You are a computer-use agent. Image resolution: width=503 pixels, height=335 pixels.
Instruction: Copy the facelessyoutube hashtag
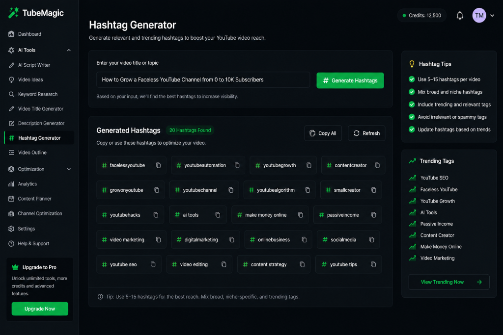pos(158,165)
